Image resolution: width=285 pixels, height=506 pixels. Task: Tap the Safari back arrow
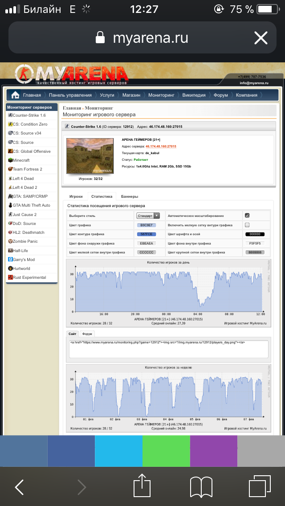[20, 487]
